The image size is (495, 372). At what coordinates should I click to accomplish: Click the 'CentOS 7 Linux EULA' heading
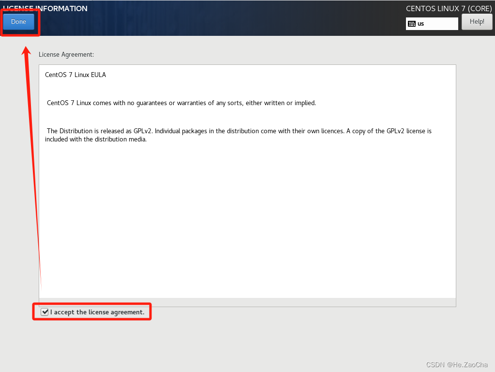click(x=75, y=75)
